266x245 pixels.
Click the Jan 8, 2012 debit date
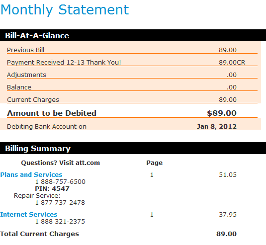pyautogui.click(x=217, y=127)
